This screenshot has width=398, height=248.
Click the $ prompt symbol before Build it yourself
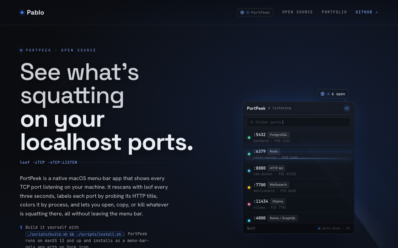(21, 227)
